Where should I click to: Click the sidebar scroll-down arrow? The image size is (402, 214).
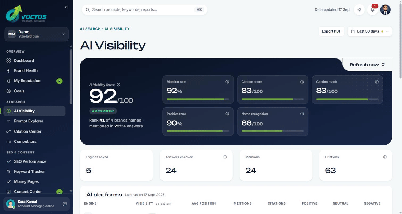71,191
